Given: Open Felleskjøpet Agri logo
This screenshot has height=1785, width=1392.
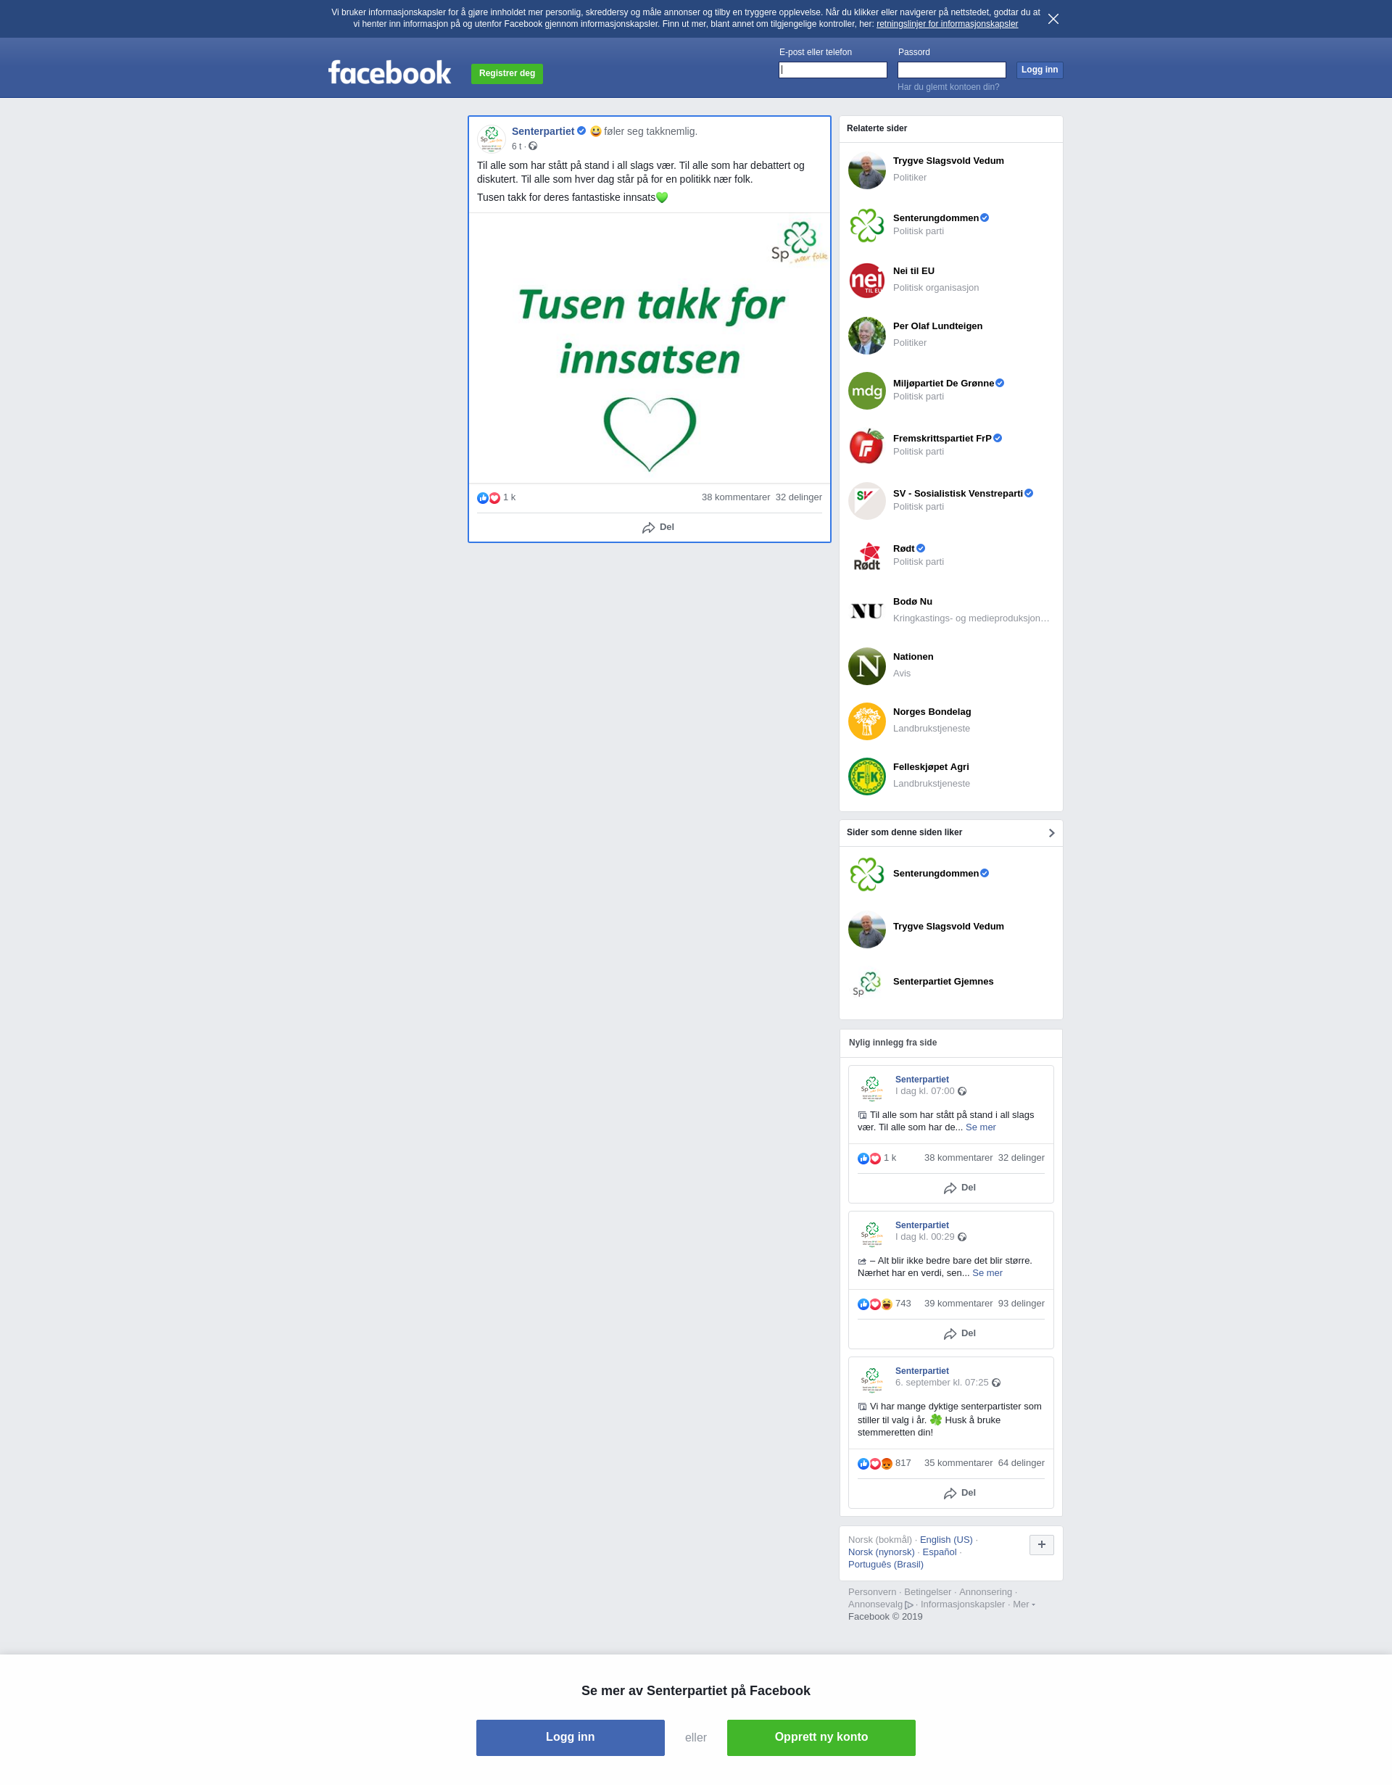Looking at the screenshot, I should coord(866,776).
